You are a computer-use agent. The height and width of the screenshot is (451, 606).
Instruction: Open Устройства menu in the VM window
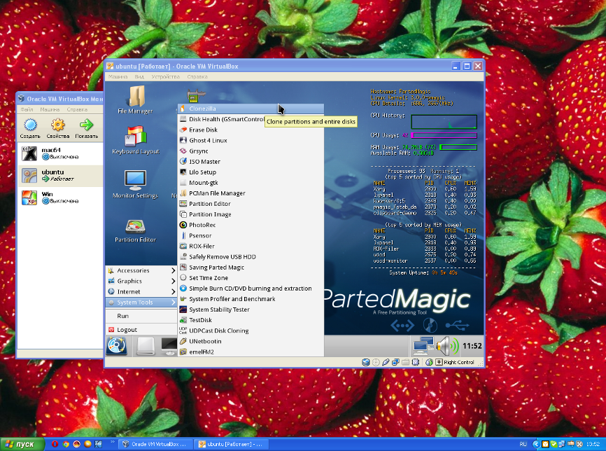click(165, 76)
